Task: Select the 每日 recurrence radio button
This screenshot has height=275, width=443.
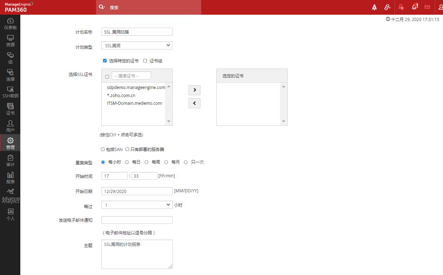Action: [x=127, y=162]
